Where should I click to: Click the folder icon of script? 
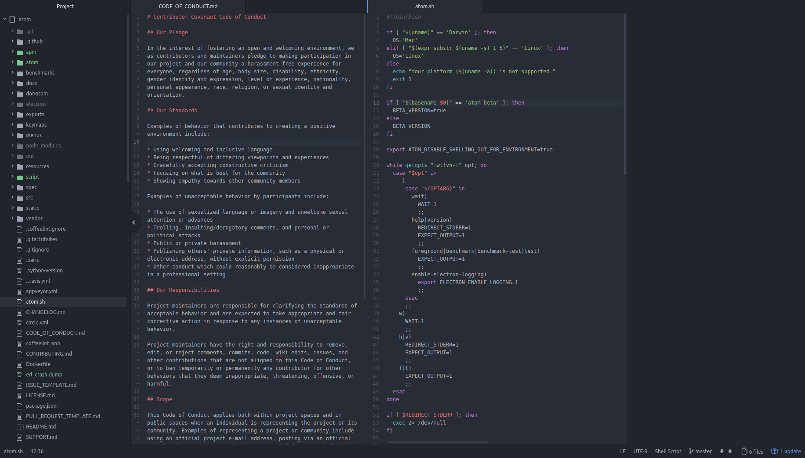(x=20, y=177)
